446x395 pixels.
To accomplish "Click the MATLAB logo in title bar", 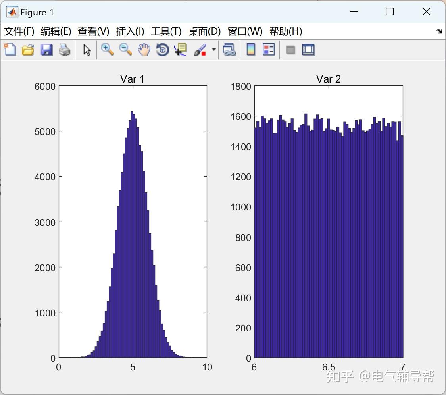I will (12, 12).
